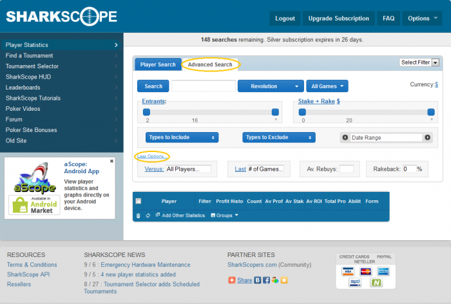
Task: Click the MasterCard icon
Action: 365,271
